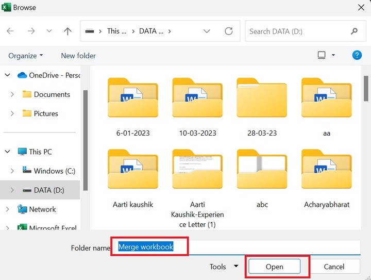Open the Organize menu
Viewport: 371px width, 280px height.
[26, 56]
